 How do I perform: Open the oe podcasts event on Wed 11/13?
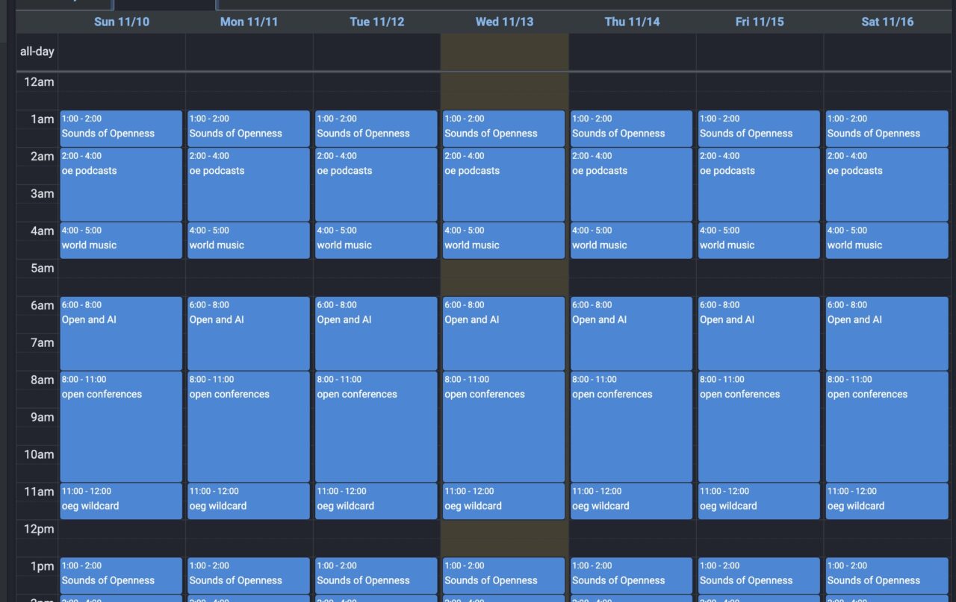coord(504,184)
